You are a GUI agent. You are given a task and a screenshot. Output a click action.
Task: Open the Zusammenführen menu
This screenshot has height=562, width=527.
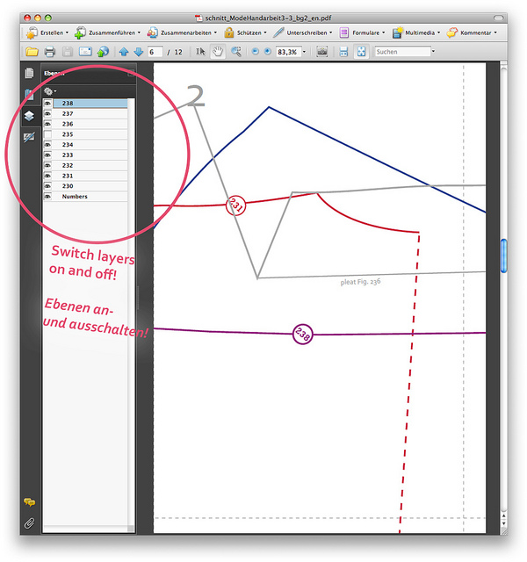click(x=107, y=32)
